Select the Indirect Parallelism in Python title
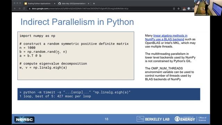Viewport: 222px width, 125px height. [77, 22]
